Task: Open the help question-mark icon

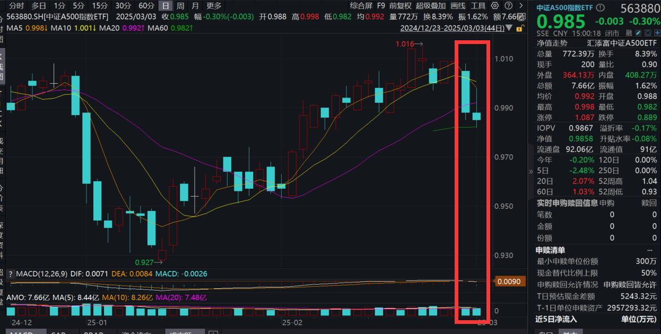Action: click(508, 6)
